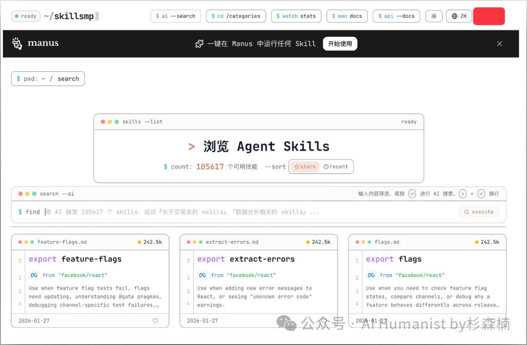Click the magnifying glass in execute button
Screen dimensions: 527x345
coord(468,212)
